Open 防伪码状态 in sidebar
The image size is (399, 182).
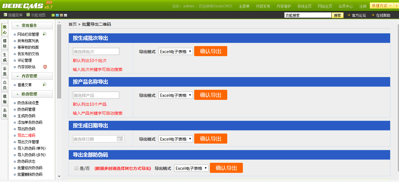click(x=26, y=161)
